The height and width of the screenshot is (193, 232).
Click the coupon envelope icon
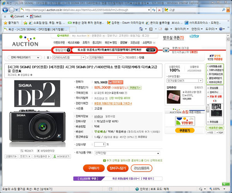tap(166, 50)
